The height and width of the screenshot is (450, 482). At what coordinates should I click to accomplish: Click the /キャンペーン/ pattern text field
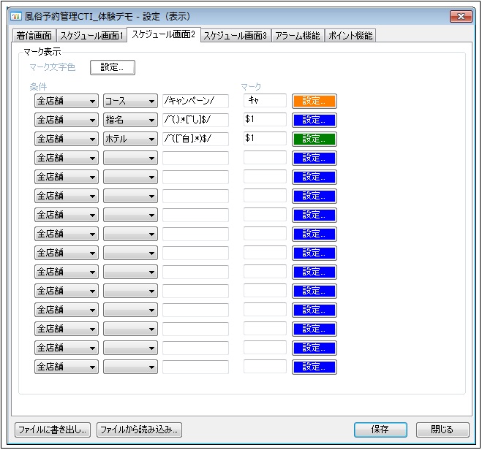tap(195, 101)
